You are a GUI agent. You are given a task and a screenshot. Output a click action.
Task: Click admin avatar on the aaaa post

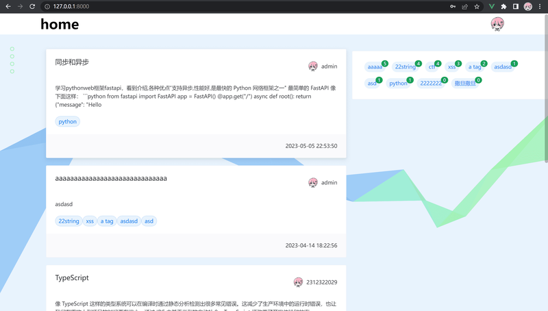313,182
